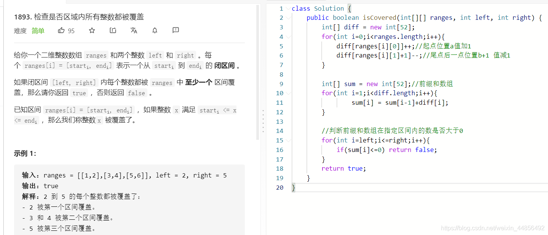Click code 'if(sum[i]<=0) return false;'
The height and width of the screenshot is (235, 548).
(387, 150)
